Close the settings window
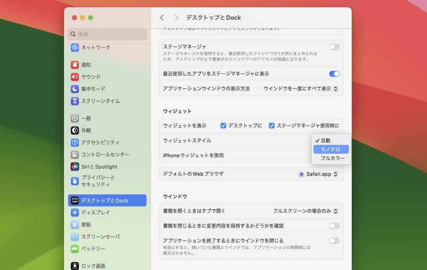Viewport: 427px width, 270px height. click(74, 18)
